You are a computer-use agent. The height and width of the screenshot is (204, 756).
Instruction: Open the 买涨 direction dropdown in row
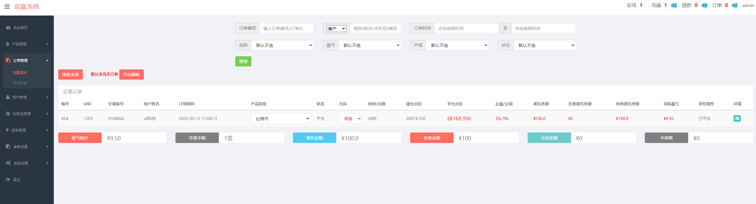(x=350, y=118)
